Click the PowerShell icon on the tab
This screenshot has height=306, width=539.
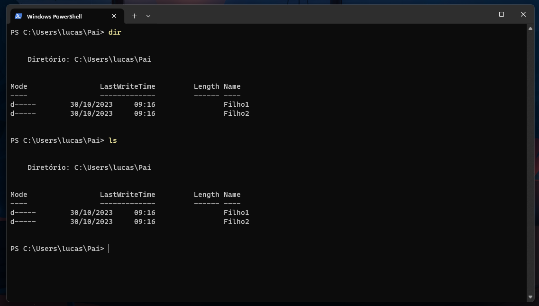[18, 16]
